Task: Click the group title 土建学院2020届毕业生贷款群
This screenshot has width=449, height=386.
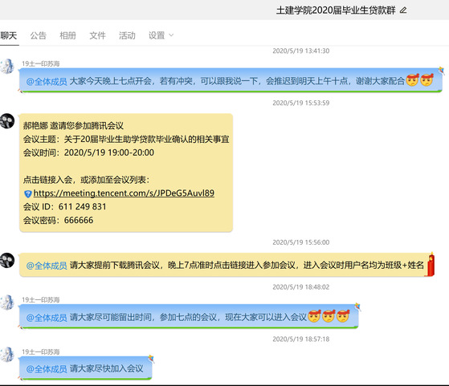Action: [336, 10]
